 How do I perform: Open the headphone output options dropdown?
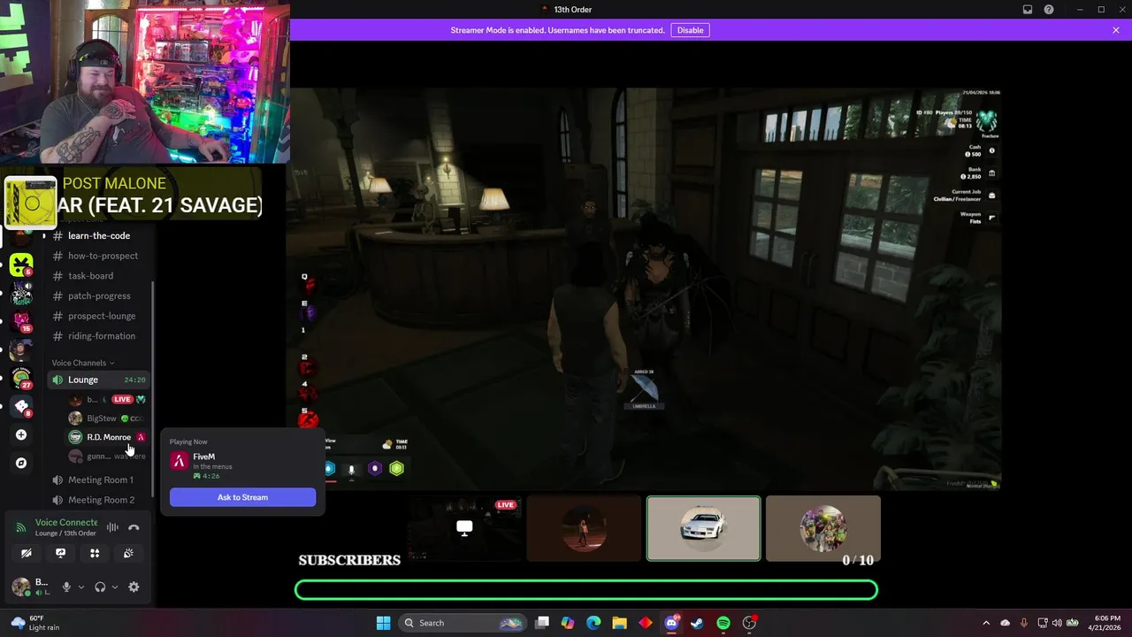click(114, 587)
